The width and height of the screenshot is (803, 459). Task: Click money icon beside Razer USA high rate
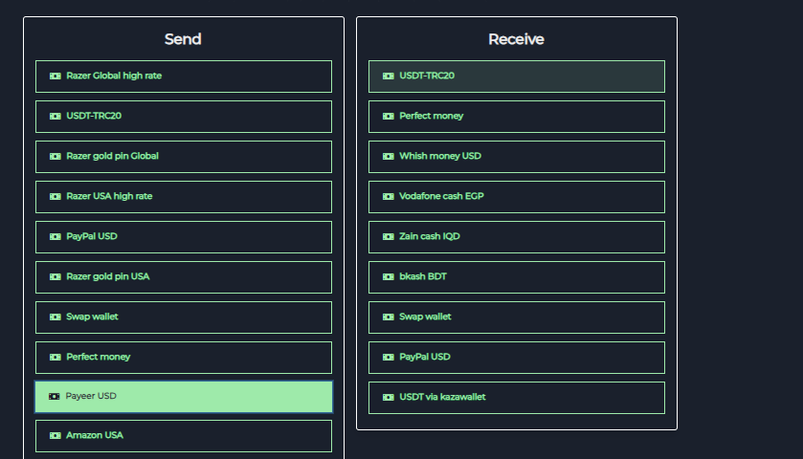56,196
